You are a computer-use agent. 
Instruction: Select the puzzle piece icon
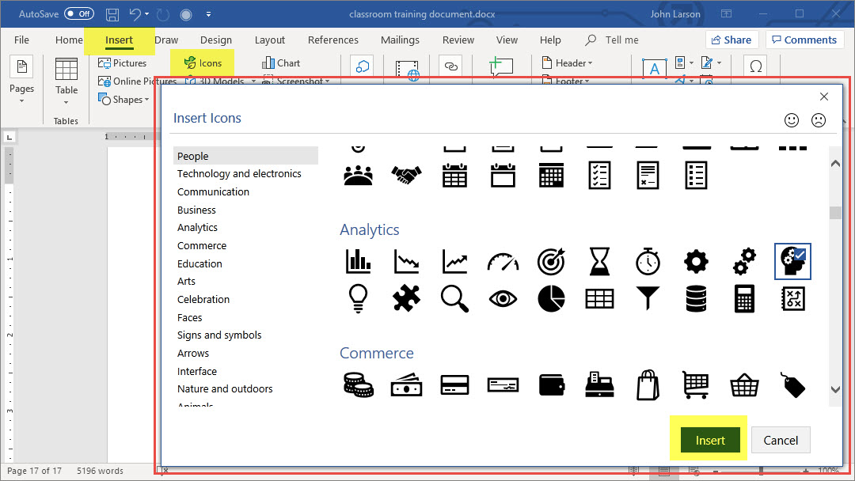[x=406, y=298]
